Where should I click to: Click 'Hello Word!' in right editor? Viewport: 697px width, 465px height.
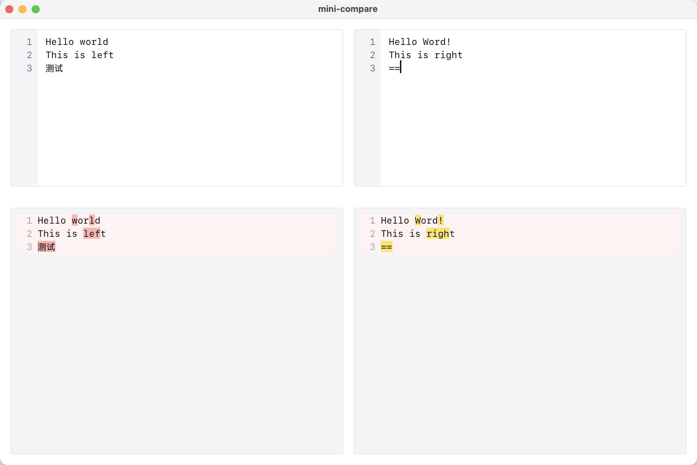[x=419, y=42]
